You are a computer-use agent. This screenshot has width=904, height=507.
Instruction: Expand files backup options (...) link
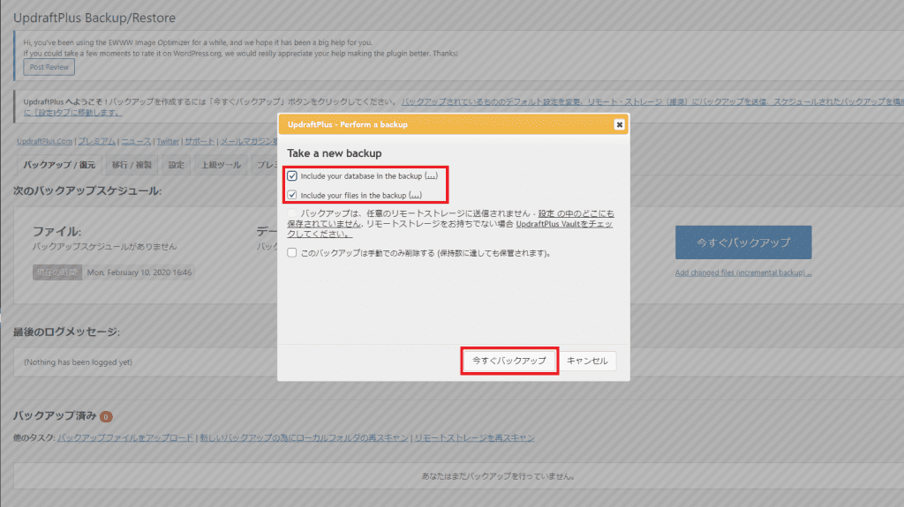[415, 195]
